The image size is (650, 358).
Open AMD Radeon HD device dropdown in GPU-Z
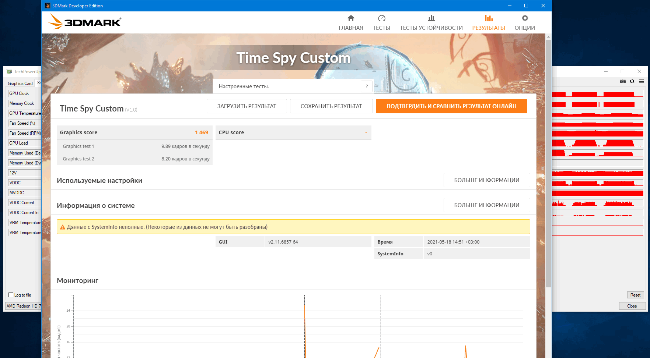24,306
